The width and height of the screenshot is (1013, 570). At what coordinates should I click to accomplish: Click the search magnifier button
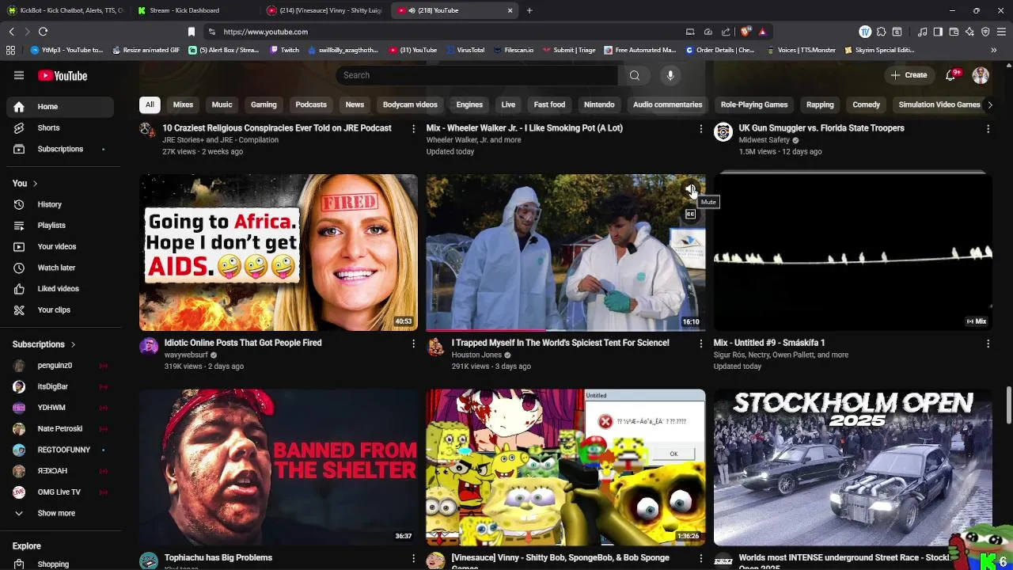[x=635, y=75]
